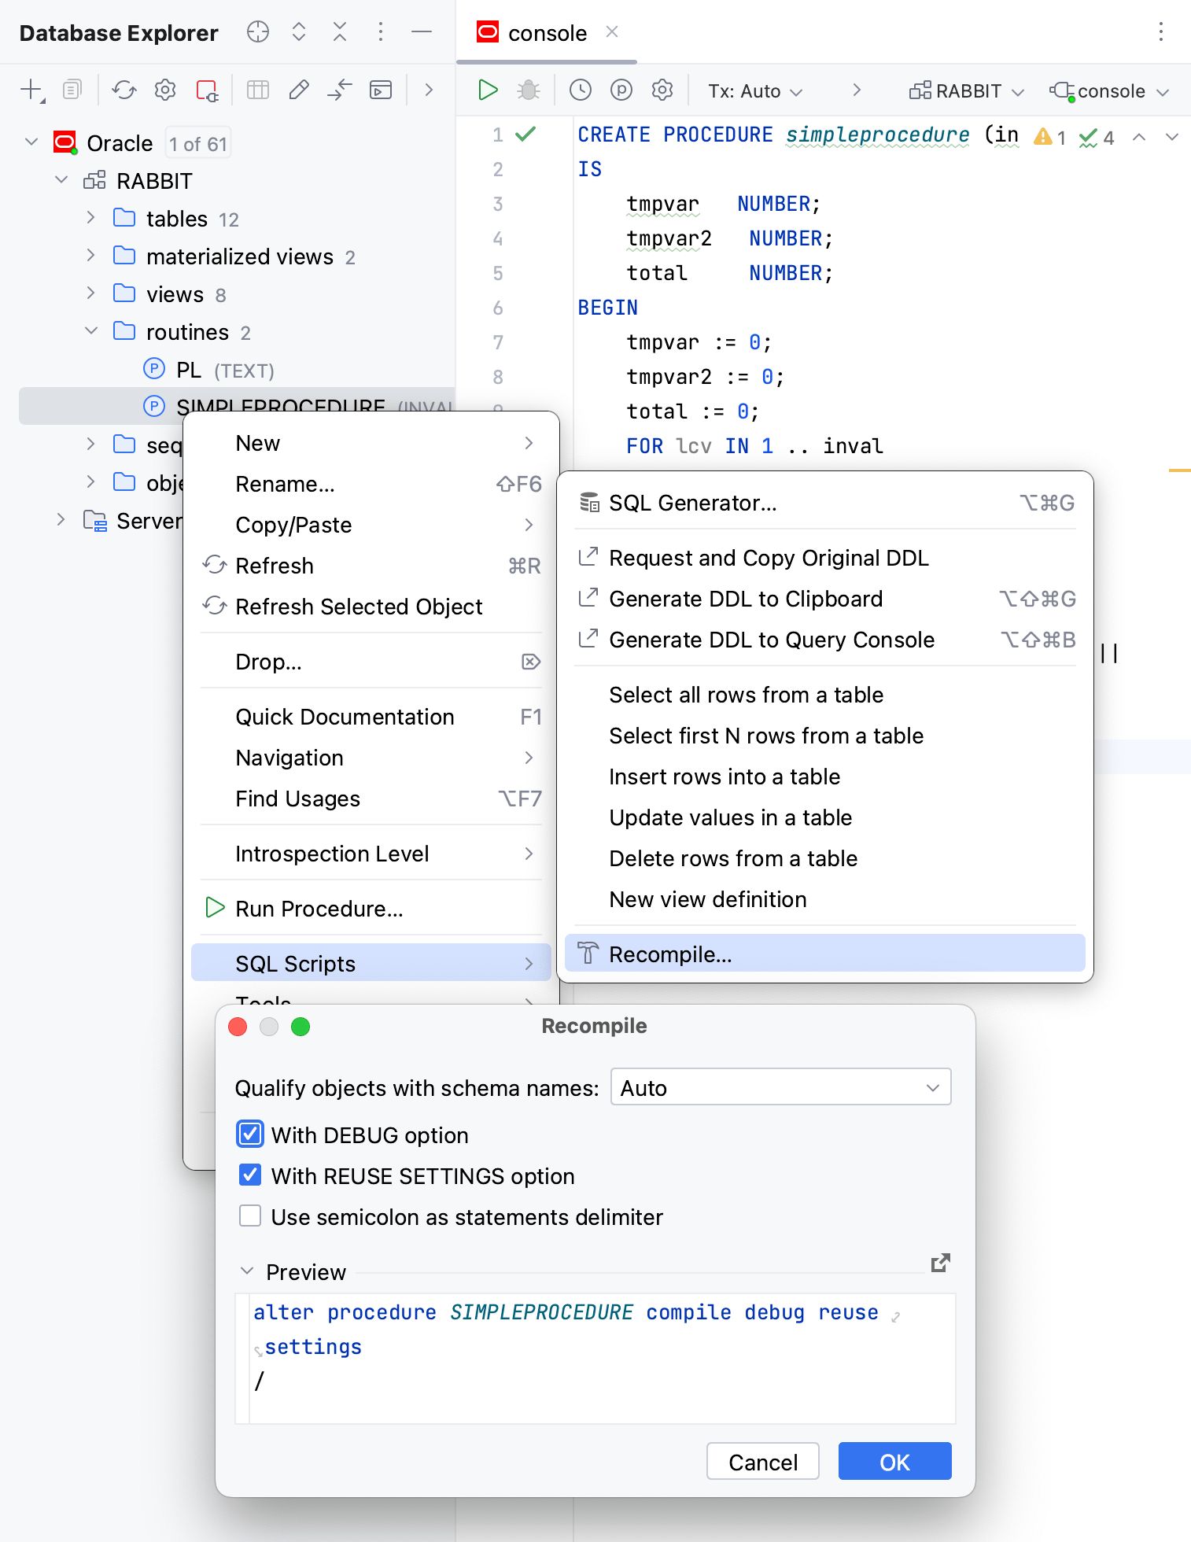Select Recompile... in the SQL Scripts submenu
This screenshot has height=1542, width=1191.
670,954
